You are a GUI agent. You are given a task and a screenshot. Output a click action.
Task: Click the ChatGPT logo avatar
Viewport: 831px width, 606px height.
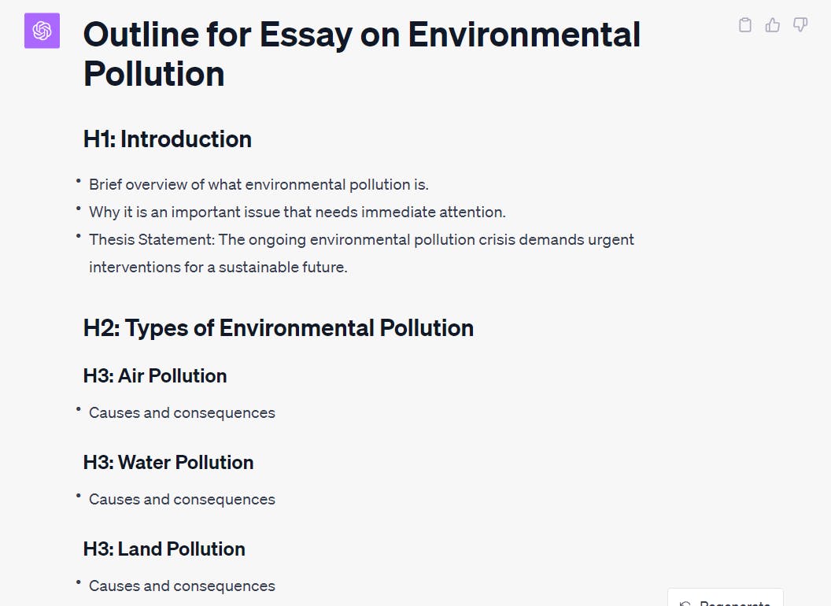(x=42, y=31)
